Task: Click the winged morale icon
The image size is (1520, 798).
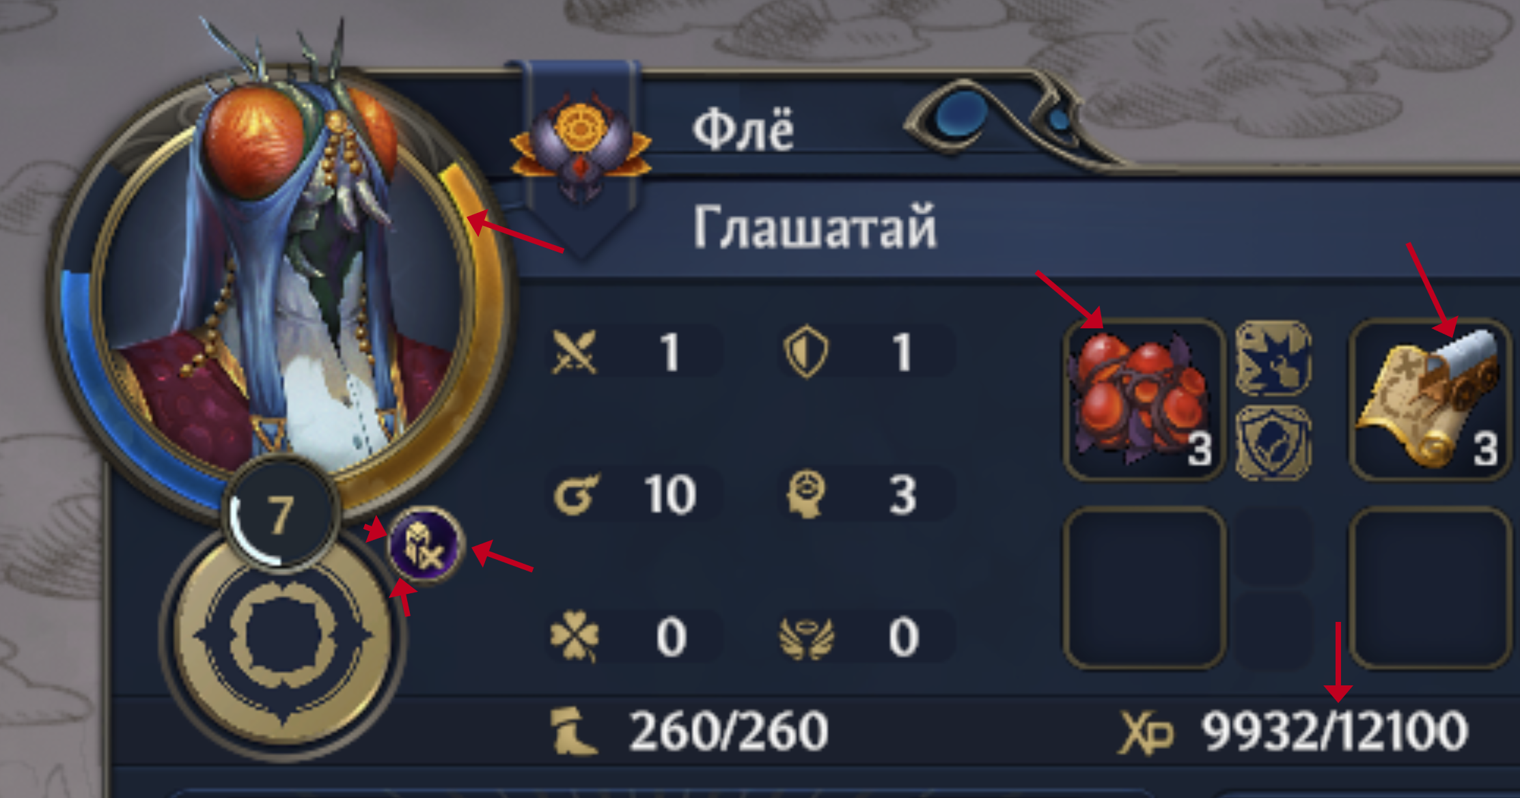Action: pos(807,638)
